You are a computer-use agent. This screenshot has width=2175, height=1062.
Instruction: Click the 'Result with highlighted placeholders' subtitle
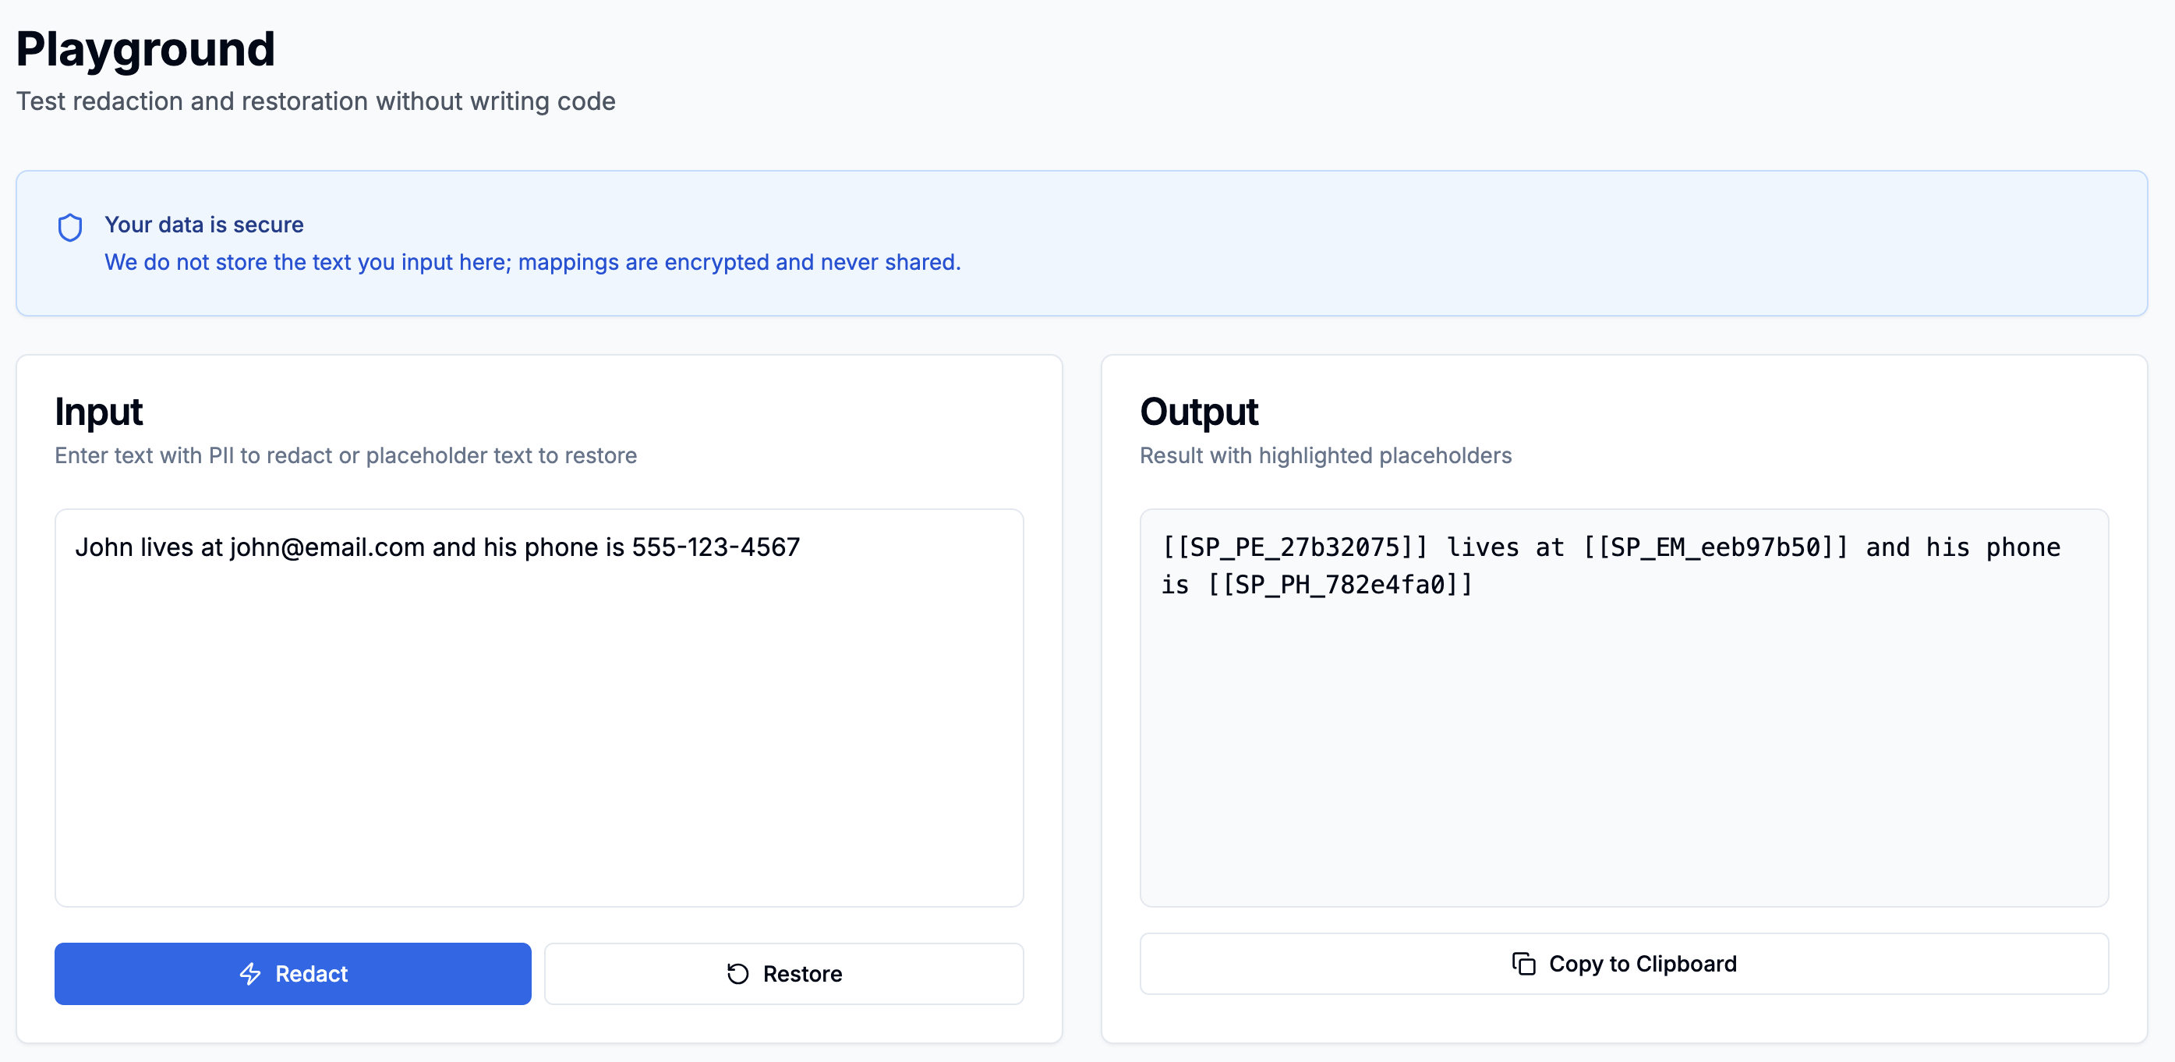tap(1325, 456)
